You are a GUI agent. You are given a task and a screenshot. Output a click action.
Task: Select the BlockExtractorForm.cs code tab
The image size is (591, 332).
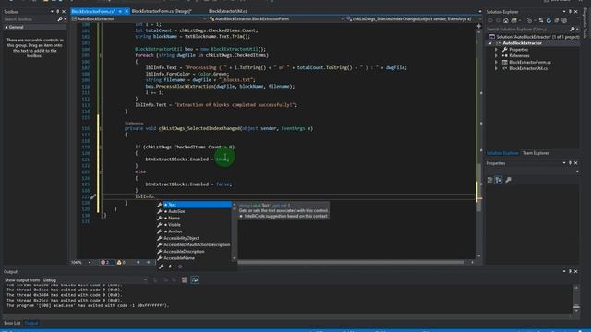[x=93, y=12]
